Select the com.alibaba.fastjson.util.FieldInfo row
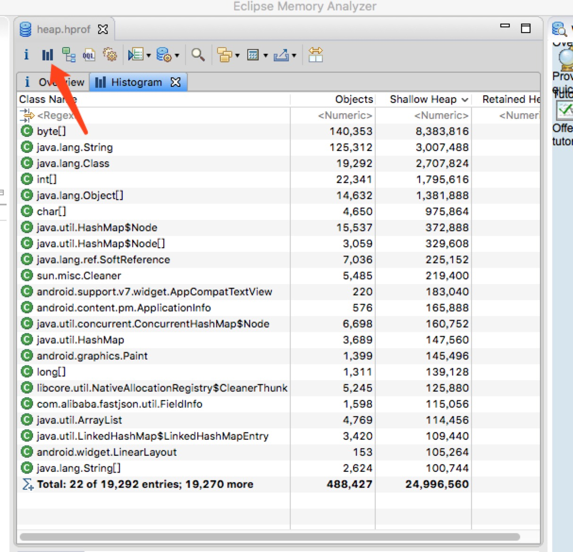 (278, 404)
